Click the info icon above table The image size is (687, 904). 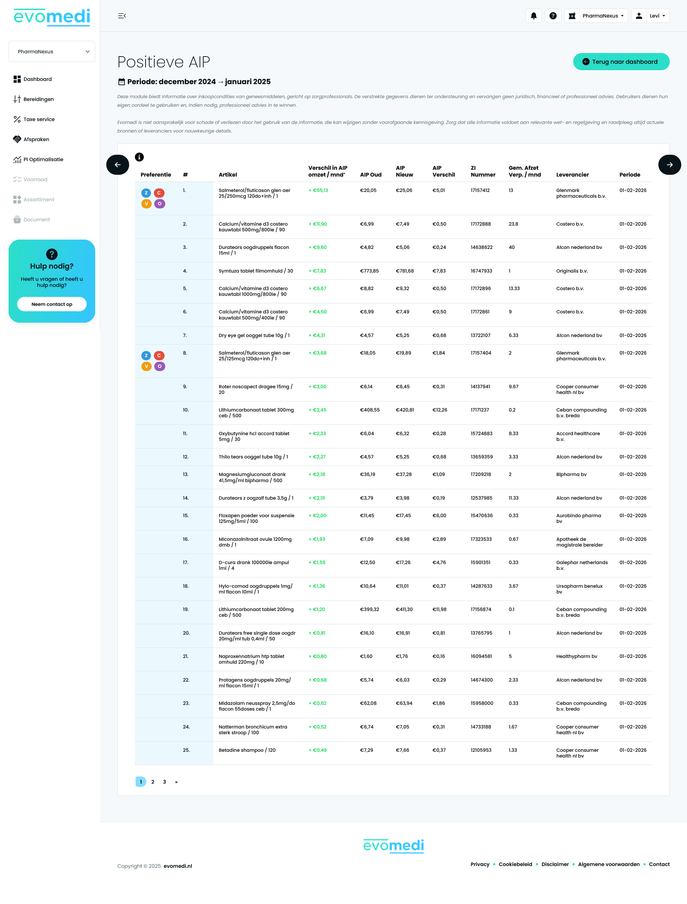coord(140,157)
